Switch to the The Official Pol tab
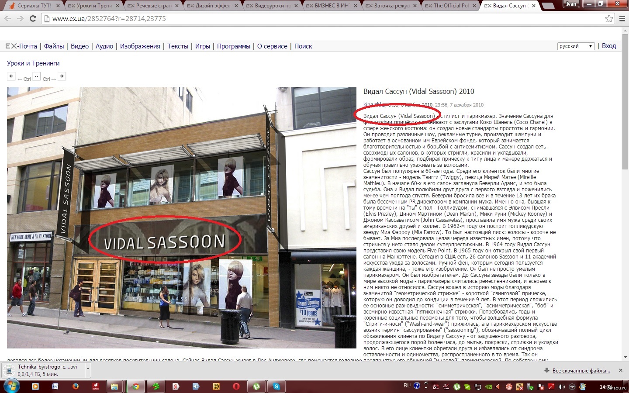629x393 pixels. click(x=449, y=6)
